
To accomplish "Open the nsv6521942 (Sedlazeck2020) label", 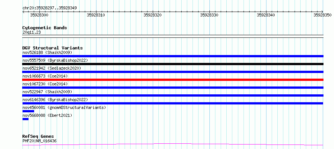I will tap(52, 68).
